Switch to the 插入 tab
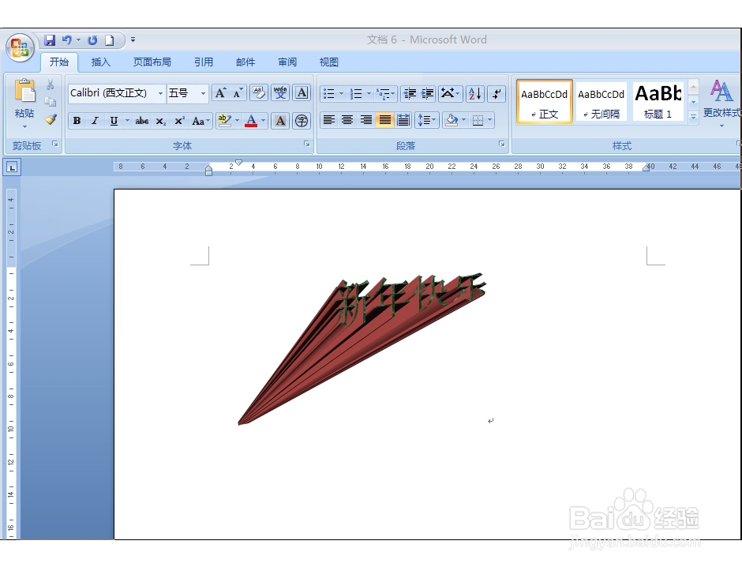The width and height of the screenshot is (742, 567). [x=101, y=62]
